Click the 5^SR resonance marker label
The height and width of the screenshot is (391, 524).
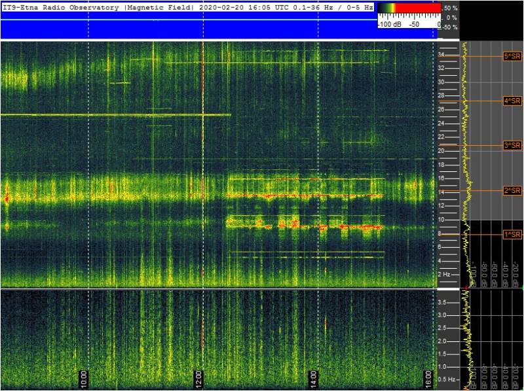click(512, 56)
